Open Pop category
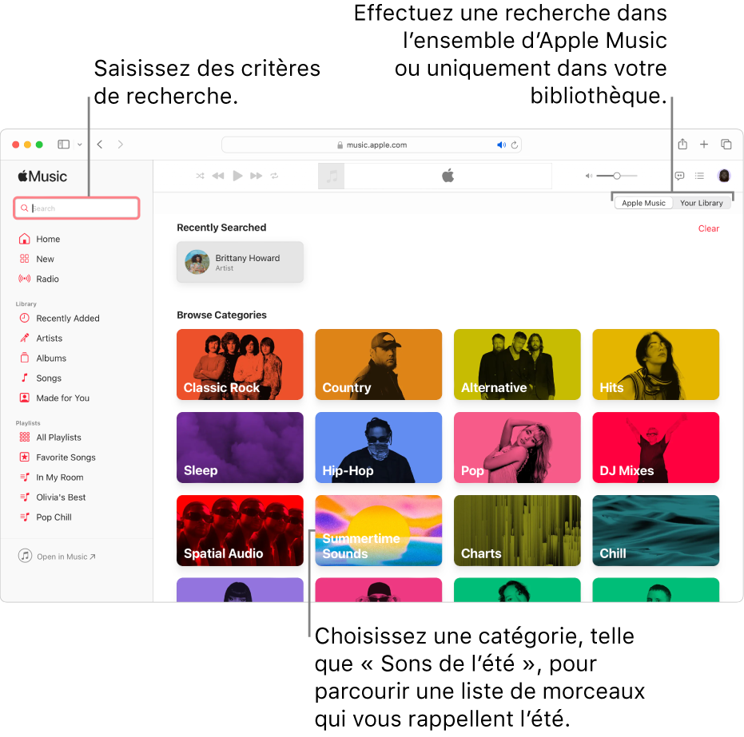Screen dimensions: 744x737 (x=517, y=447)
